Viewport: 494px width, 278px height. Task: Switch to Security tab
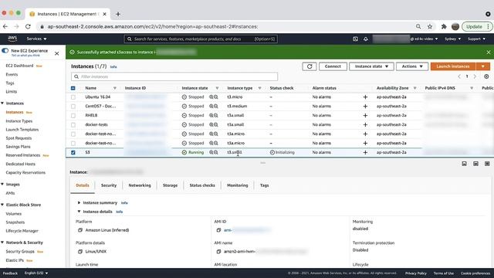coord(109,185)
